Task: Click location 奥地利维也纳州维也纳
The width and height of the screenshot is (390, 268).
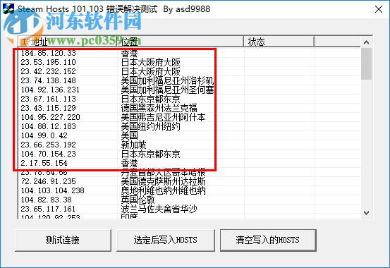Action: pyautogui.click(x=163, y=190)
